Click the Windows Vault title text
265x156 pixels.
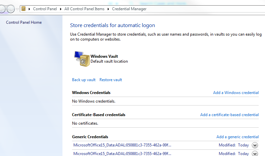[x=104, y=56]
